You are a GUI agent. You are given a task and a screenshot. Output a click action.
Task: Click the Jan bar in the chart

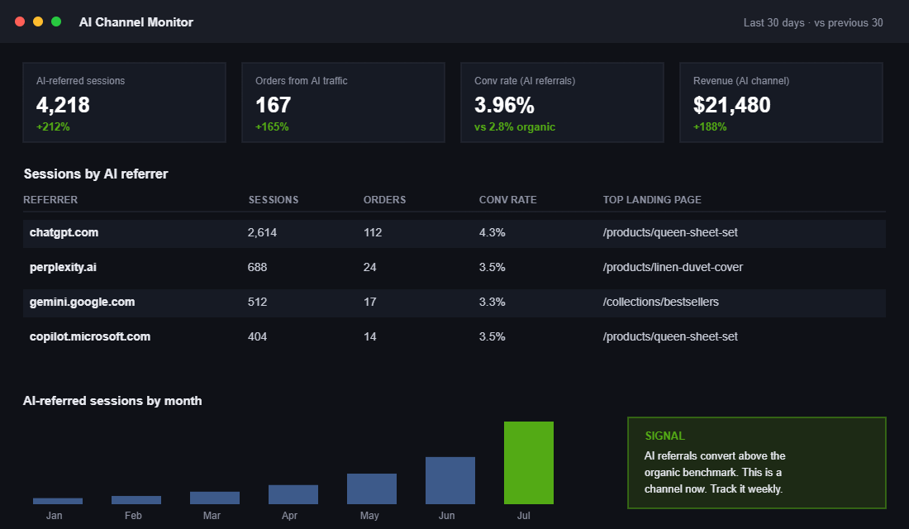coord(58,501)
